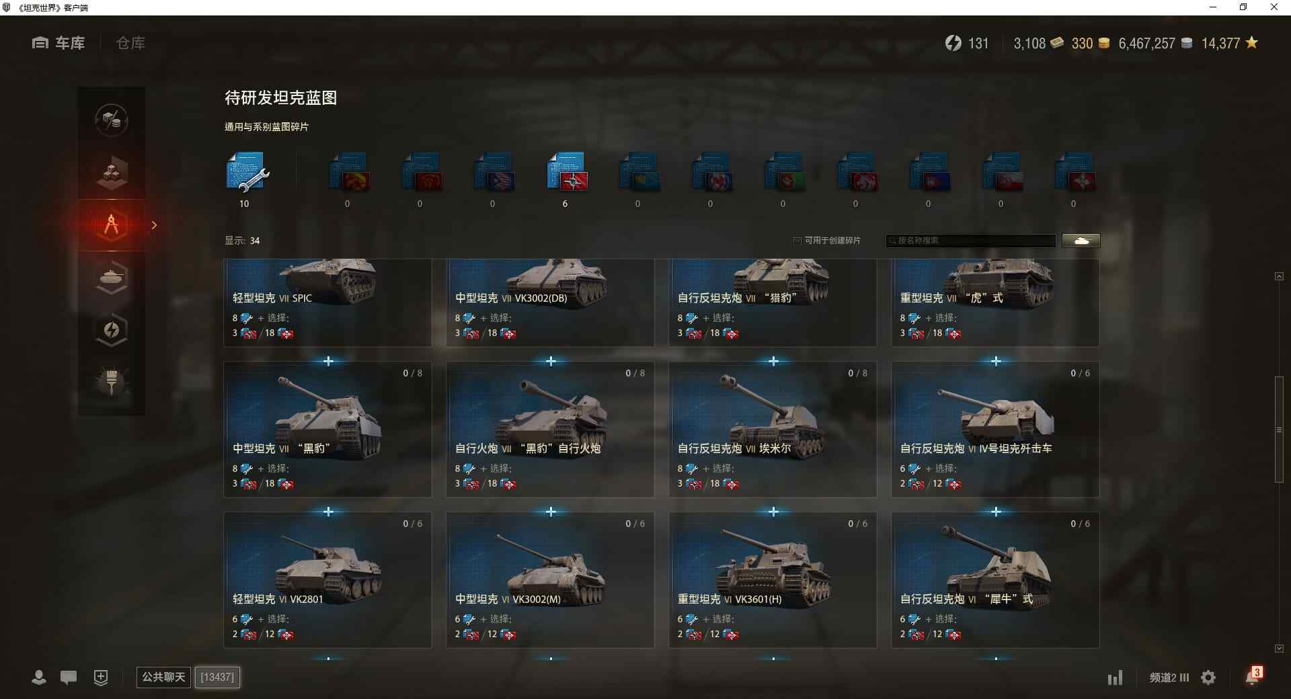Open the settings gear icon
The height and width of the screenshot is (699, 1291).
click(x=1208, y=677)
